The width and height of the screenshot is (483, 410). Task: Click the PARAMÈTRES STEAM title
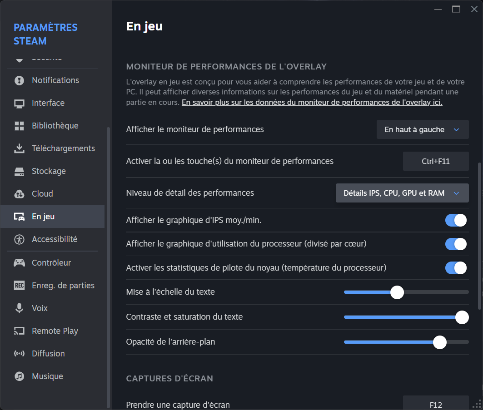[x=45, y=34]
